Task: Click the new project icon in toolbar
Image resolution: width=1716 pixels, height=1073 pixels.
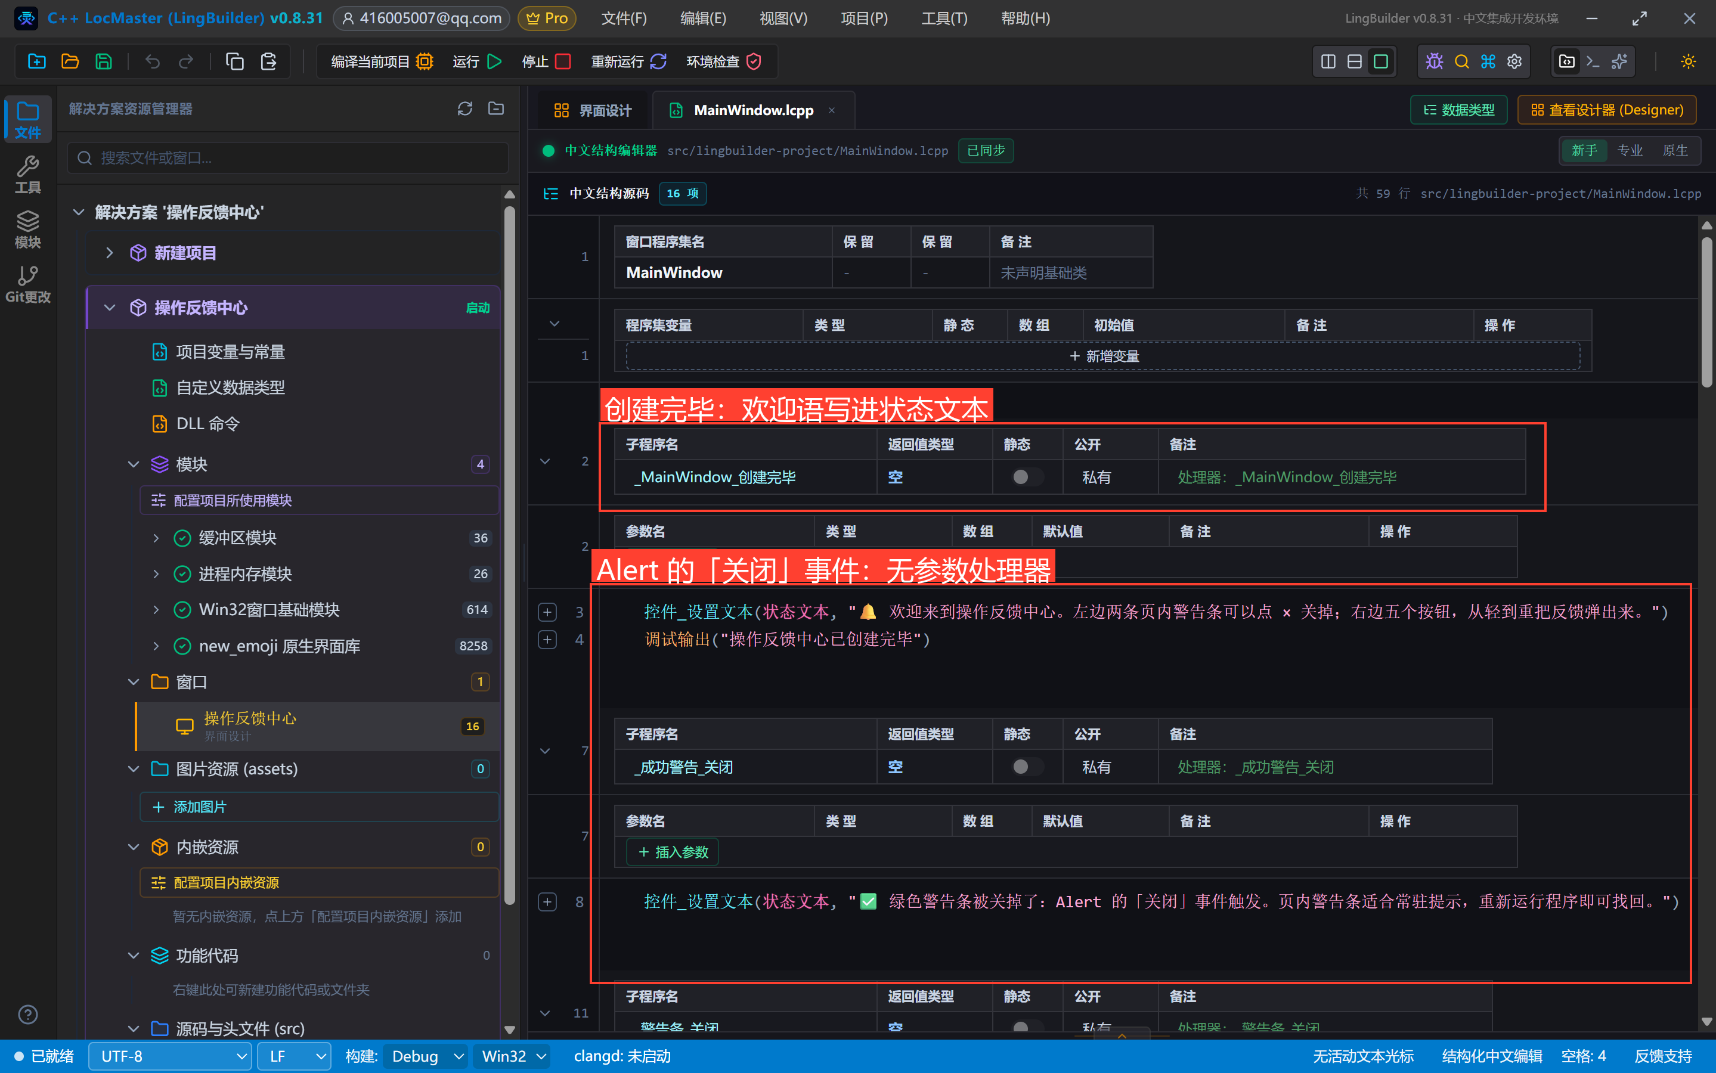Action: (x=37, y=62)
